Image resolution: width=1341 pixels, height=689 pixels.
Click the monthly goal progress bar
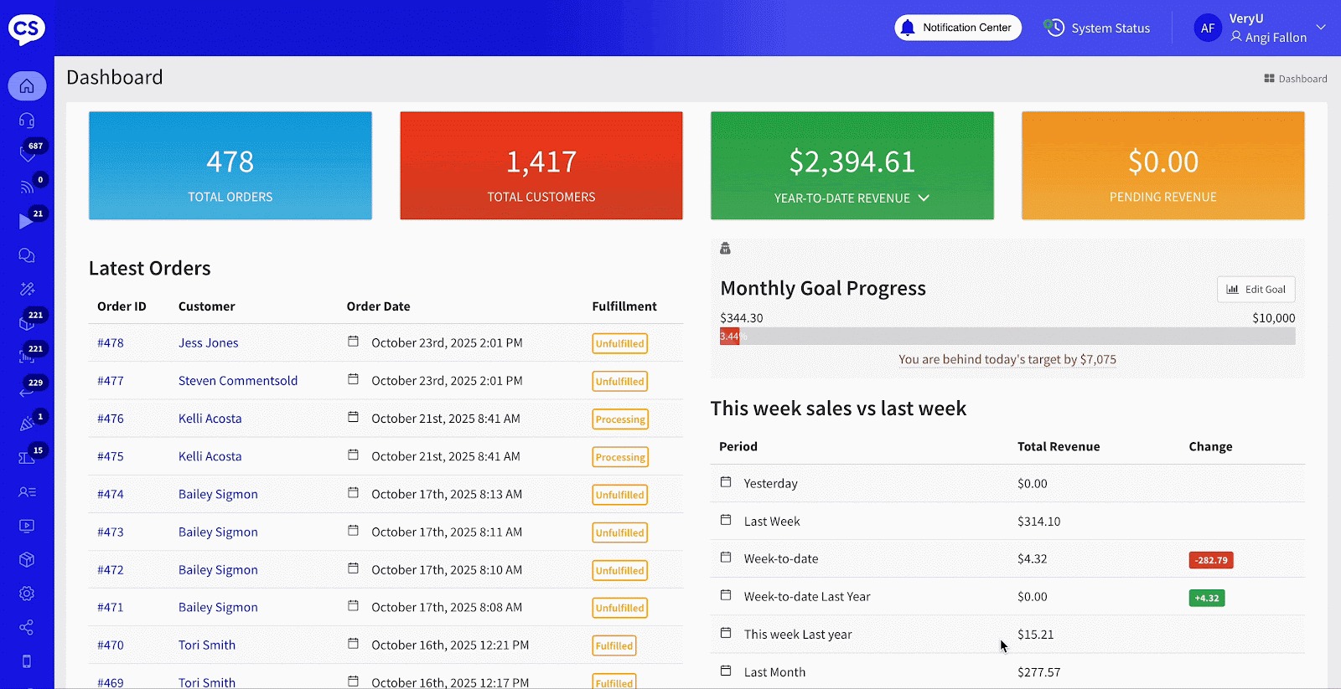(x=1007, y=337)
